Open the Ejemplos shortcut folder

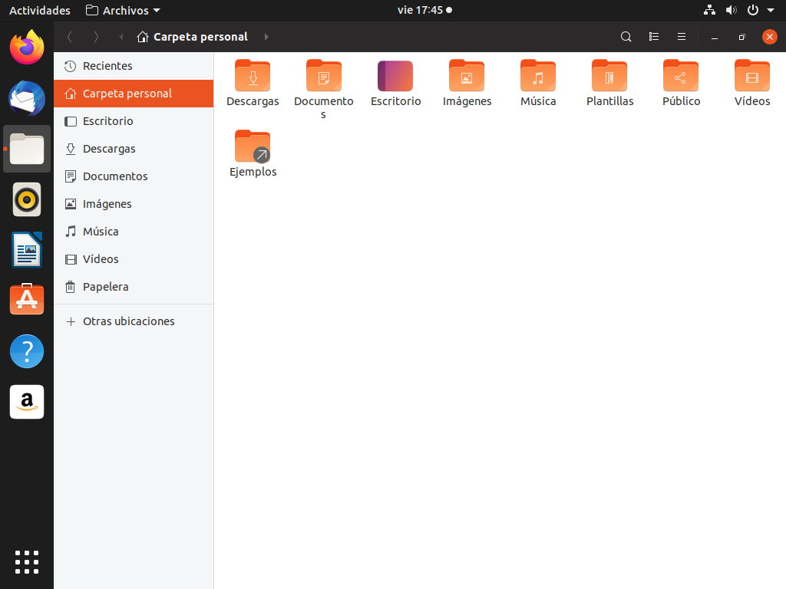[x=253, y=147]
